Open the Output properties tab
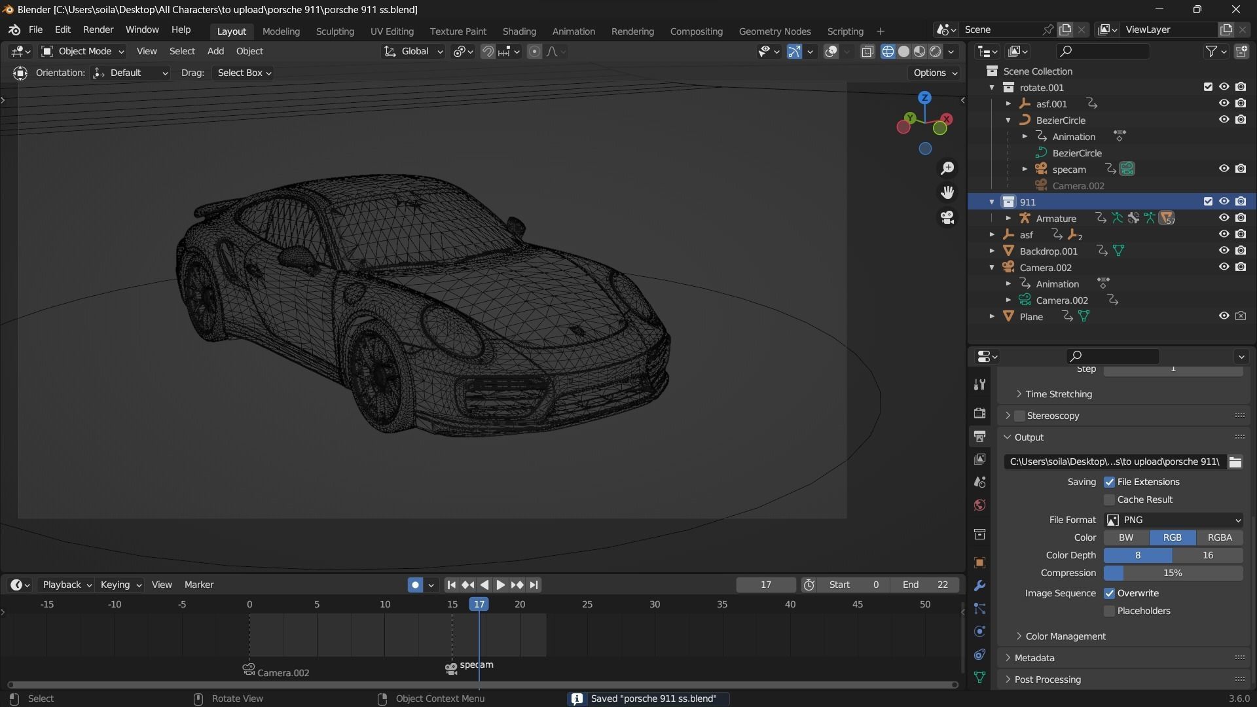 click(x=979, y=436)
